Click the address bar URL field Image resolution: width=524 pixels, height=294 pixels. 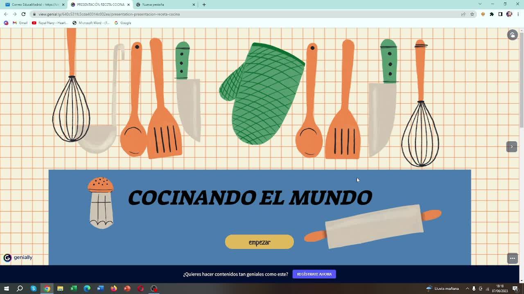pos(254,14)
